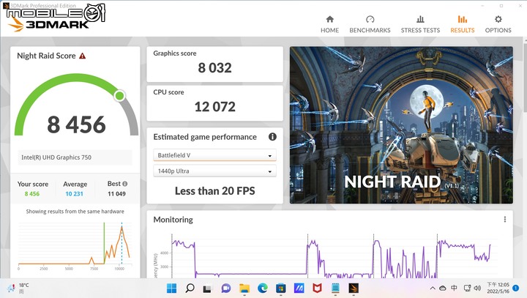Open the Chat app from the taskbar

[226, 288]
